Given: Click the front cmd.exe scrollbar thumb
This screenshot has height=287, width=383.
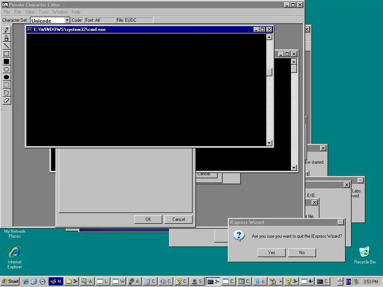Looking at the screenshot, I should (269, 72).
